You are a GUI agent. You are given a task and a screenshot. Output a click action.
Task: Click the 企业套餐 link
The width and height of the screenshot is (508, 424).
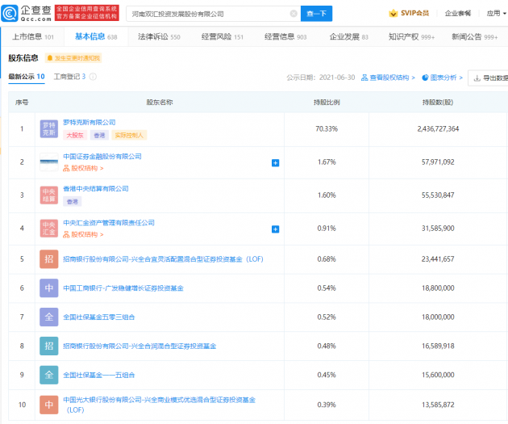[x=457, y=14]
